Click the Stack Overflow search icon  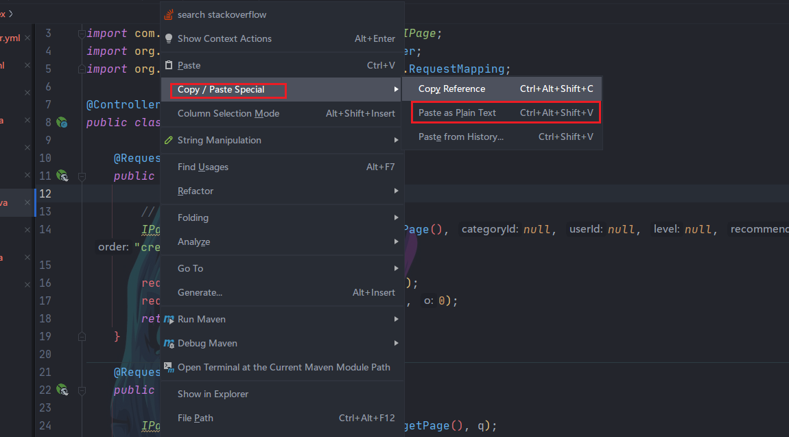(x=169, y=14)
